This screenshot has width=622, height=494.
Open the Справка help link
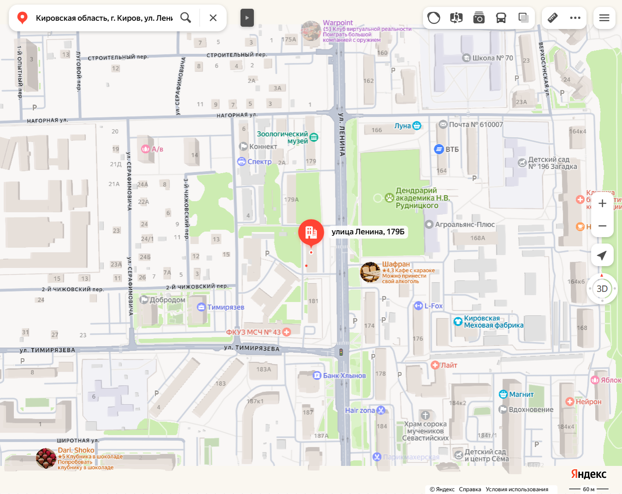click(470, 489)
